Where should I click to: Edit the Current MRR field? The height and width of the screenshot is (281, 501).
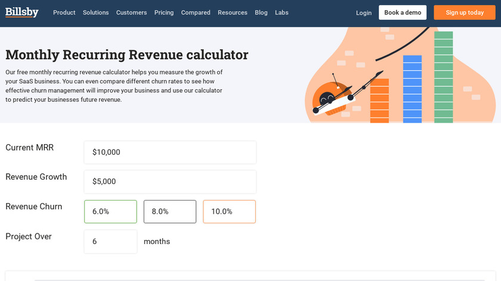170,152
